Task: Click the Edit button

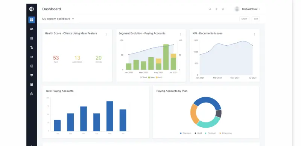Action: tap(256, 19)
